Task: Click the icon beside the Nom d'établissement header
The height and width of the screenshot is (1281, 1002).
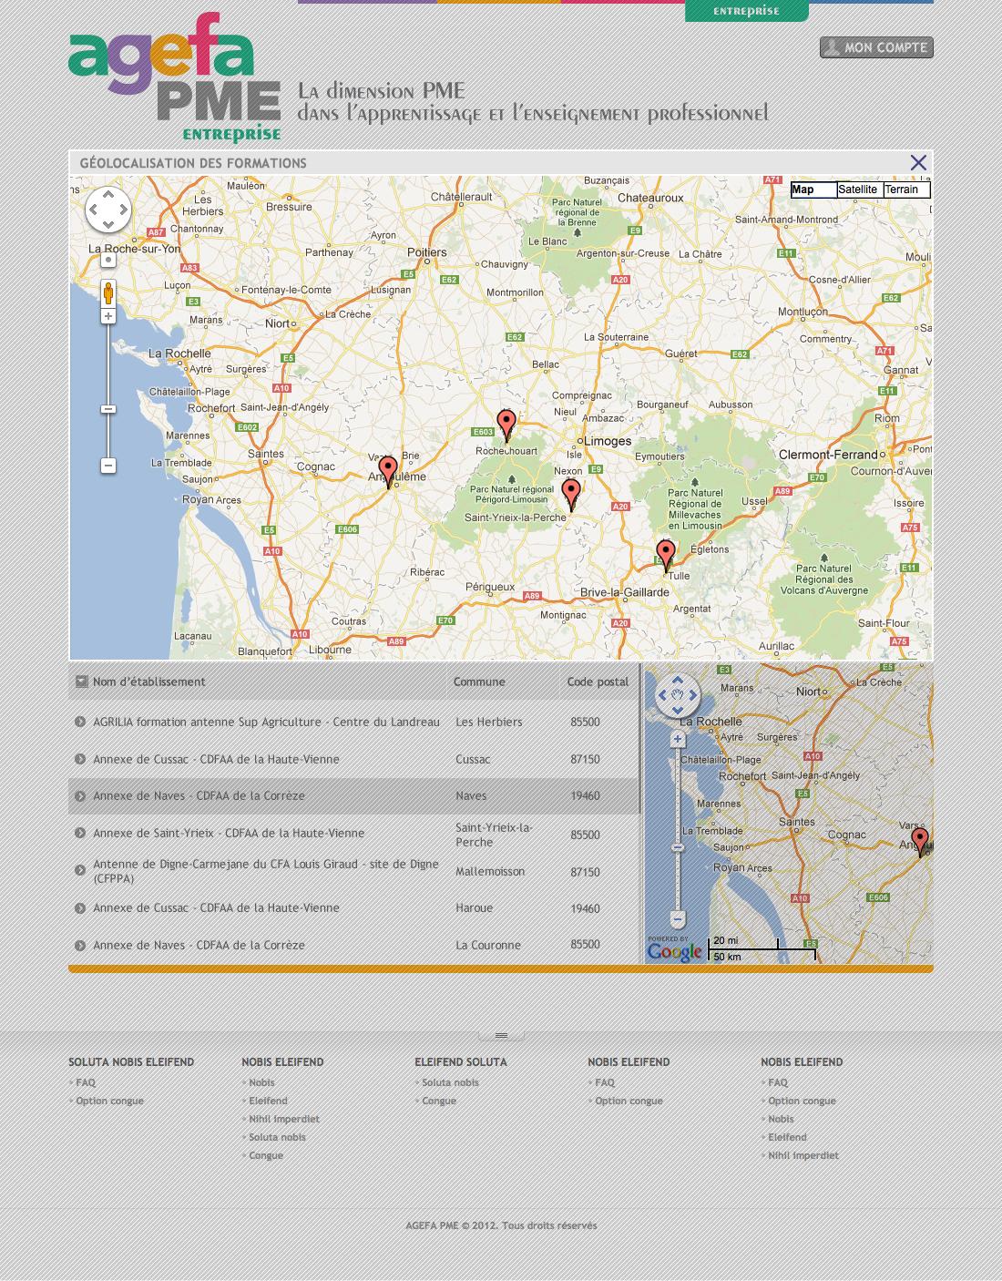Action: pos(81,681)
